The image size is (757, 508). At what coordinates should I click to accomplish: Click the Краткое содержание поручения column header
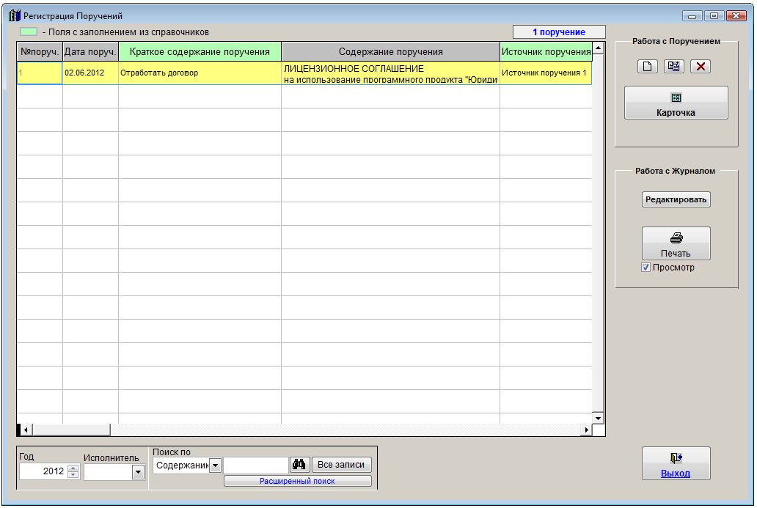tap(200, 51)
